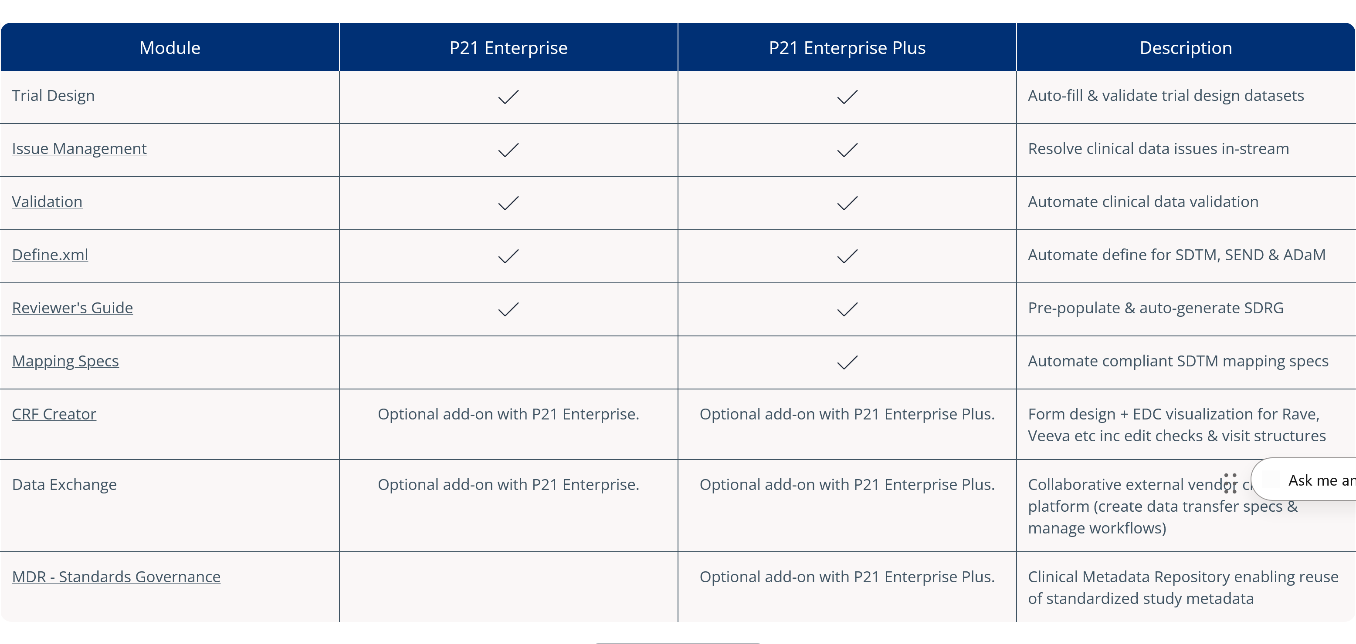Click the Validation checkmark under P21 Enterprise Plus
This screenshot has width=1356, height=644.
click(847, 203)
